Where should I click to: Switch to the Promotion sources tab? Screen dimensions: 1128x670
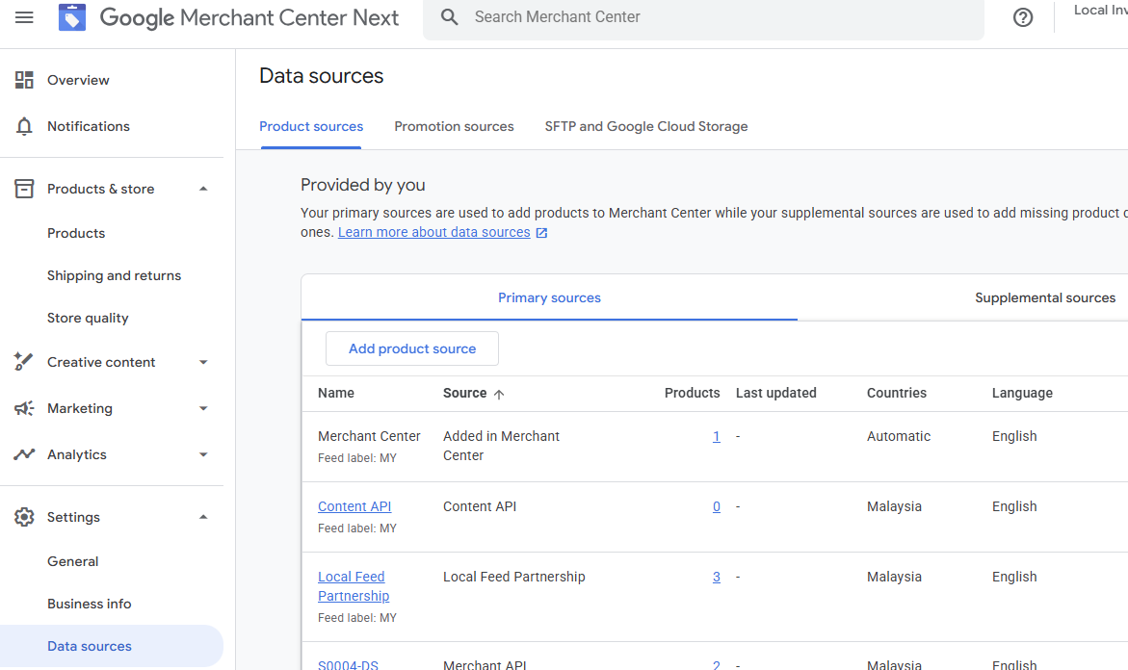tap(454, 126)
